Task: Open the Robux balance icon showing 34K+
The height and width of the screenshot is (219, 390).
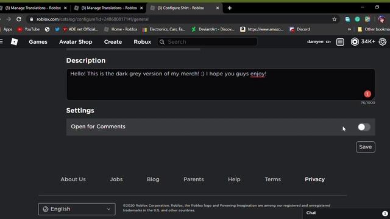Action: (355, 42)
